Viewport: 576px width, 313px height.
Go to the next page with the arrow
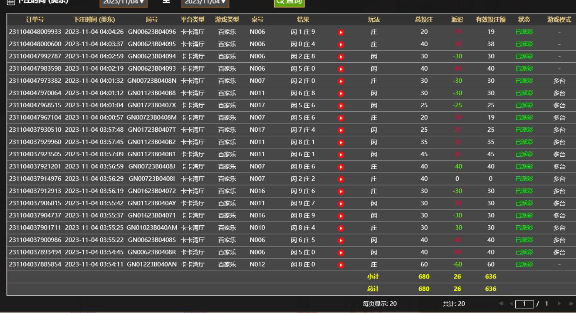point(559,304)
